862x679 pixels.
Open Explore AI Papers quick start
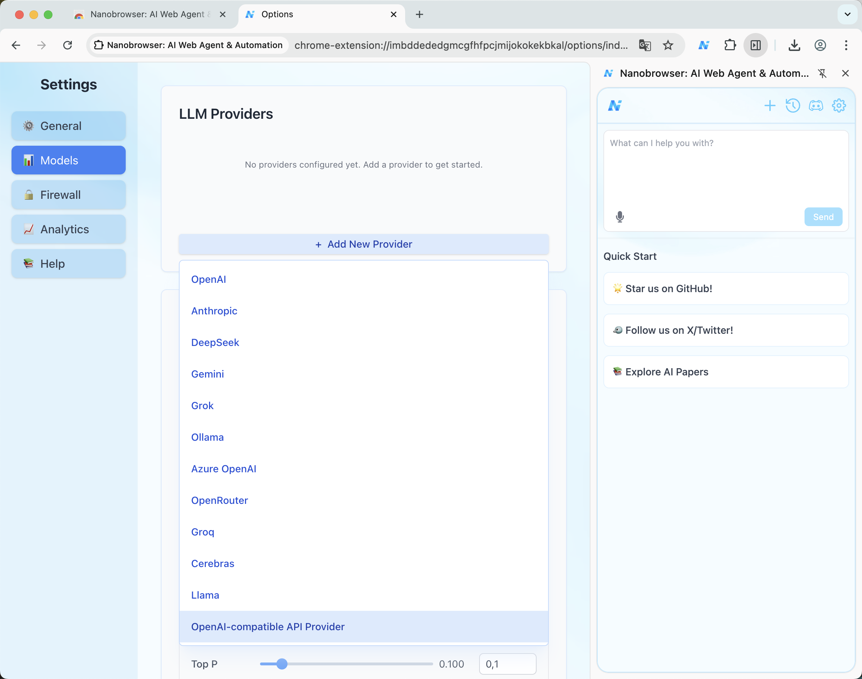click(x=726, y=372)
